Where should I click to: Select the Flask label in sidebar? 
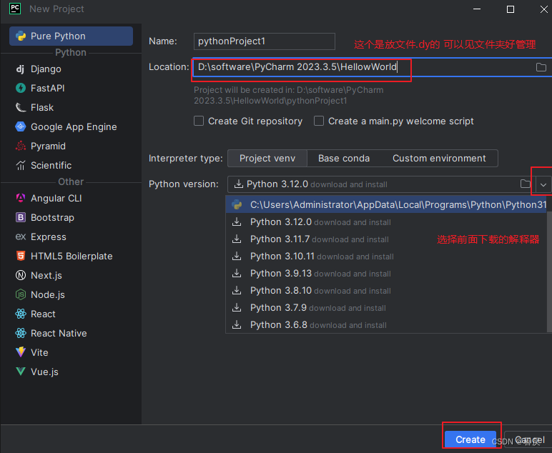coord(42,107)
